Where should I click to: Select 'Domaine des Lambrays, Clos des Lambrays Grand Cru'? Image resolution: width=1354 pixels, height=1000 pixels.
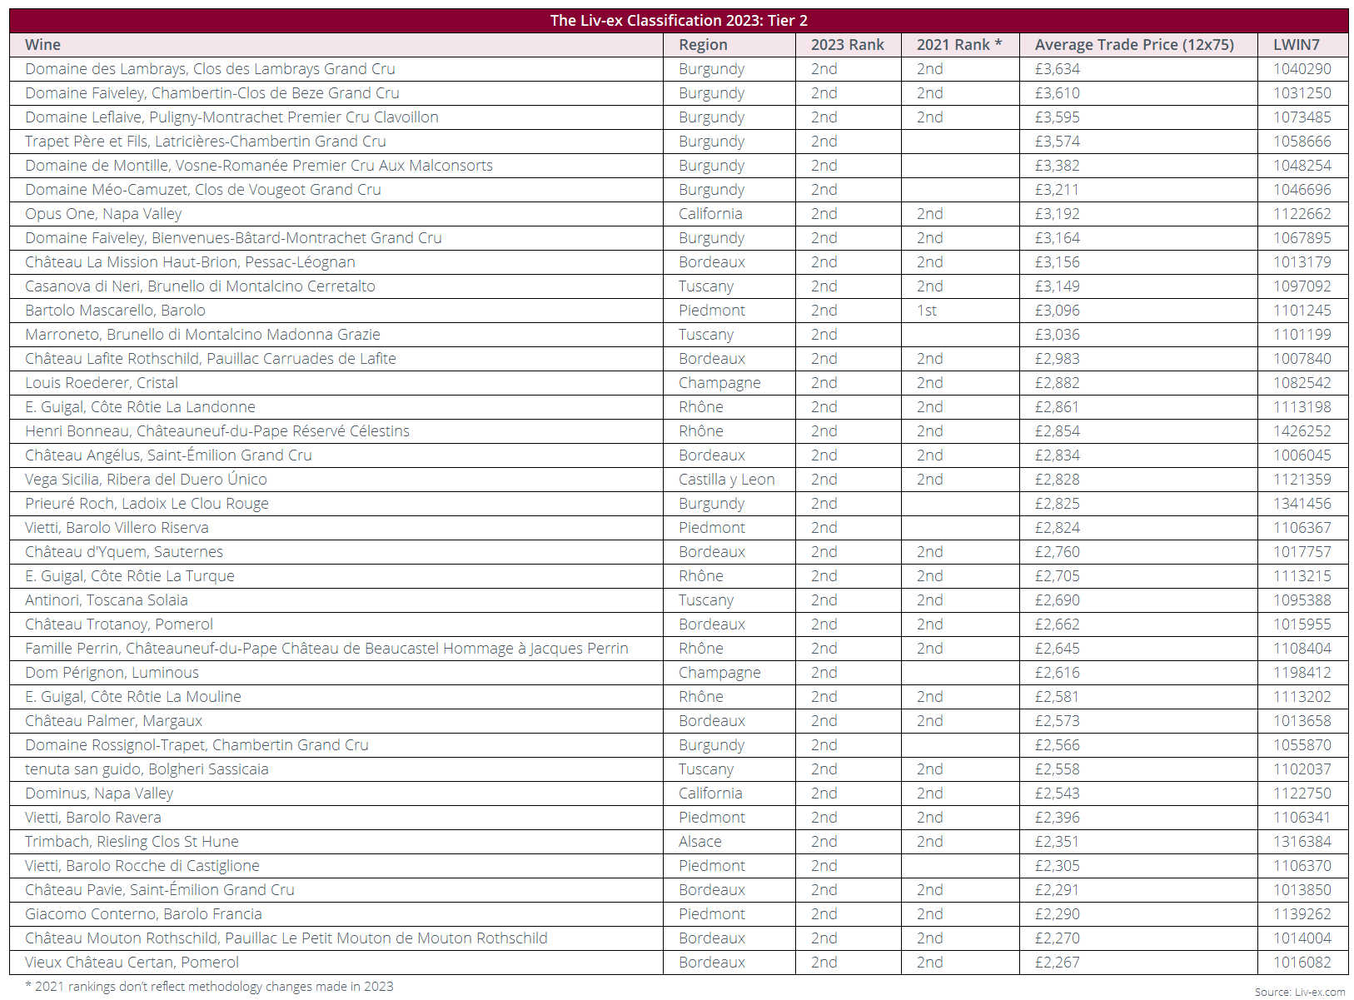pyautogui.click(x=210, y=69)
